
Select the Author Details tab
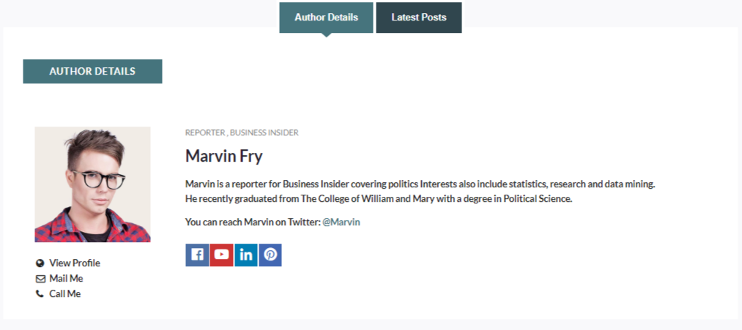pos(326,18)
